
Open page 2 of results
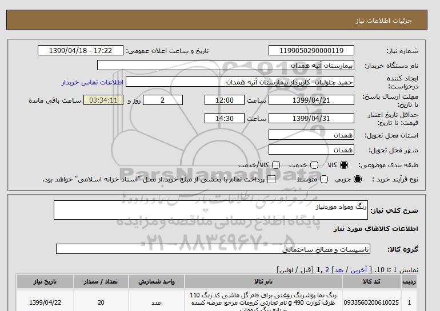click(x=327, y=270)
